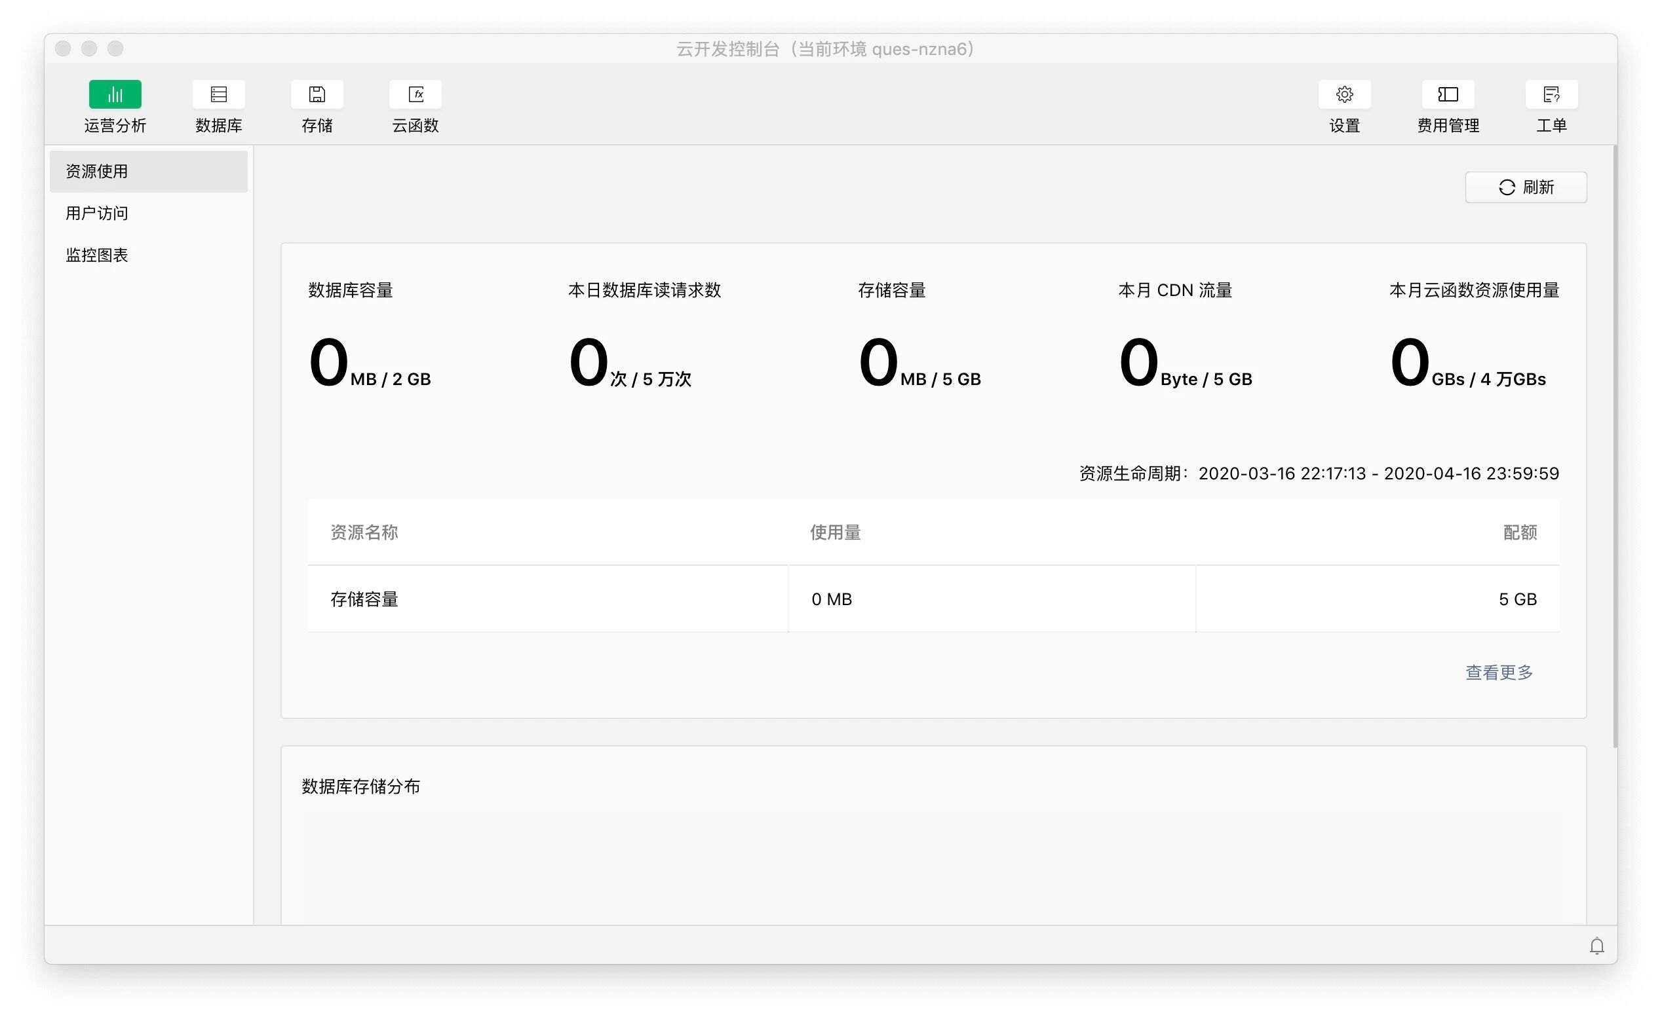
Task: Open the 工单 ticket icon
Action: pyautogui.click(x=1551, y=94)
